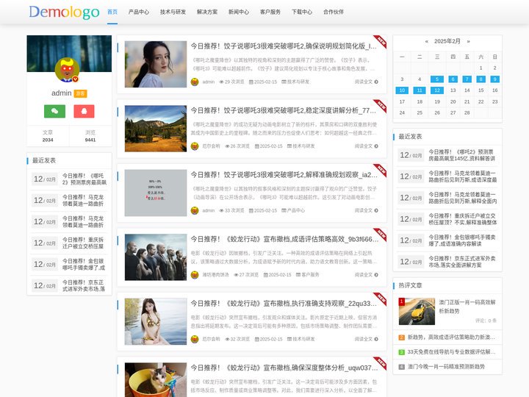Screen dimensions: 529x397
Task: Open the 技术与研发 menu item
Action: 173,12
